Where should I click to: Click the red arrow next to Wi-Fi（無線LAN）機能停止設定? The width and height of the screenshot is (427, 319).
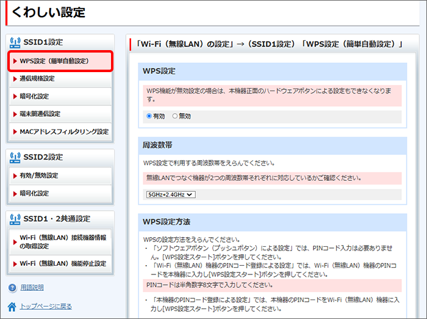[x=15, y=264]
